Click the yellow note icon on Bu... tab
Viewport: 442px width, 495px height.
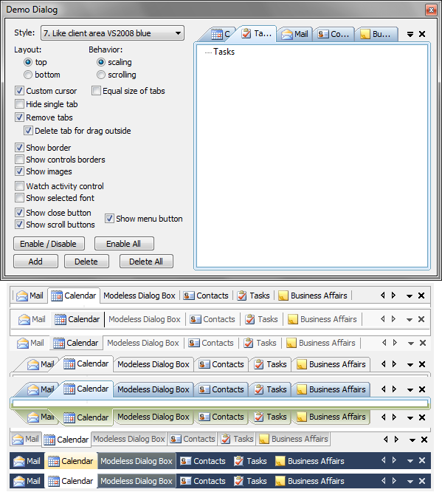point(365,34)
